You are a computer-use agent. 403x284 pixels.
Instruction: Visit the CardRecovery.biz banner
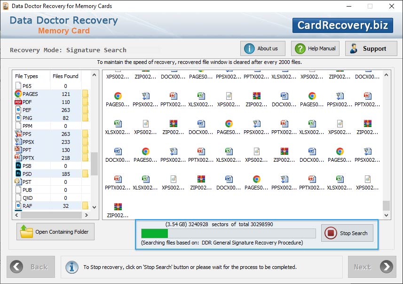coord(343,25)
